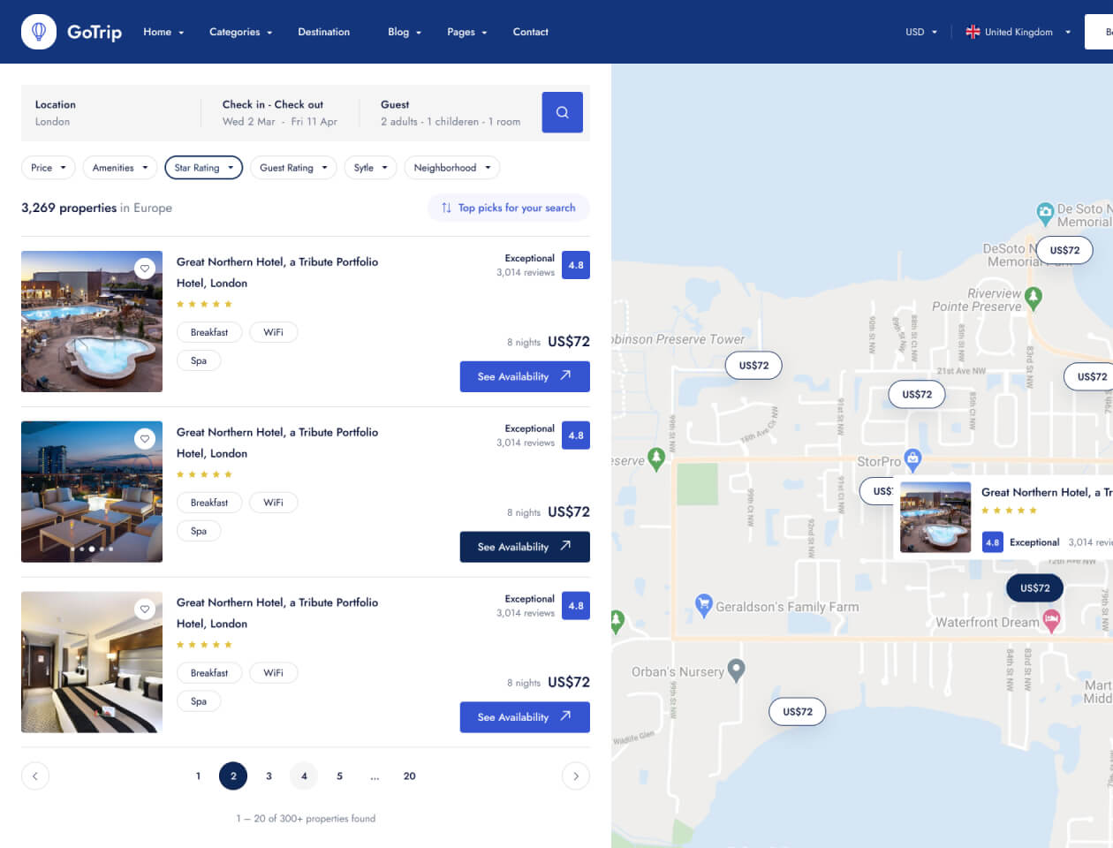Click See Availability for second hotel

click(x=525, y=547)
